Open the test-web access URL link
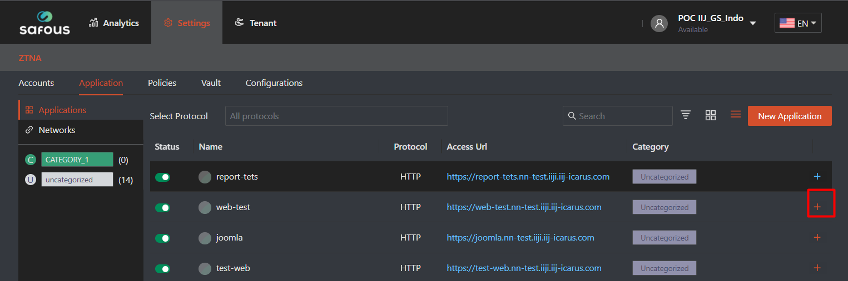 pyautogui.click(x=524, y=268)
